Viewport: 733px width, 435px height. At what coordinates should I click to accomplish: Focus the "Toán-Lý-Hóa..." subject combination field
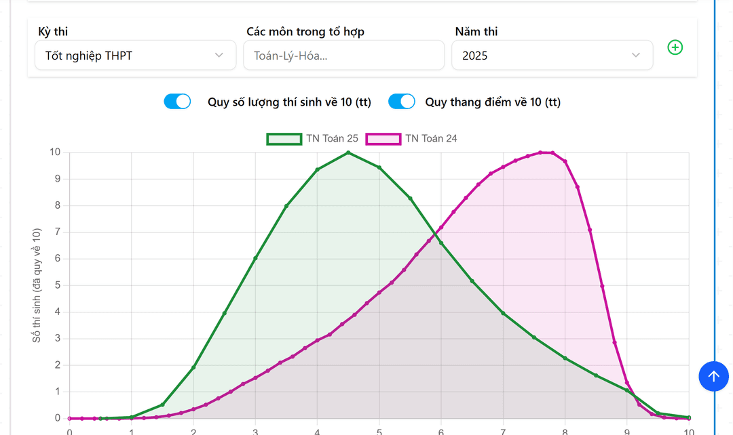coord(343,56)
